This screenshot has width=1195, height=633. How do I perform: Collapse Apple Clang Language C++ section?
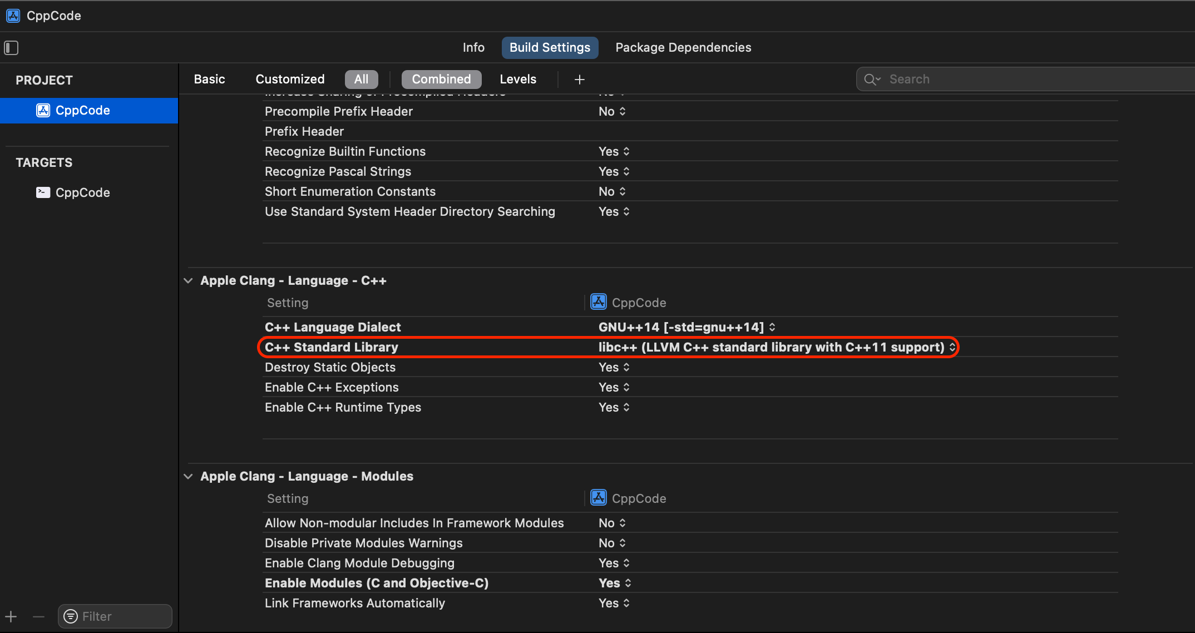coord(189,280)
